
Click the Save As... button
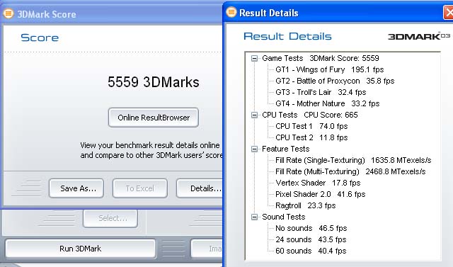pyautogui.click(x=76, y=188)
